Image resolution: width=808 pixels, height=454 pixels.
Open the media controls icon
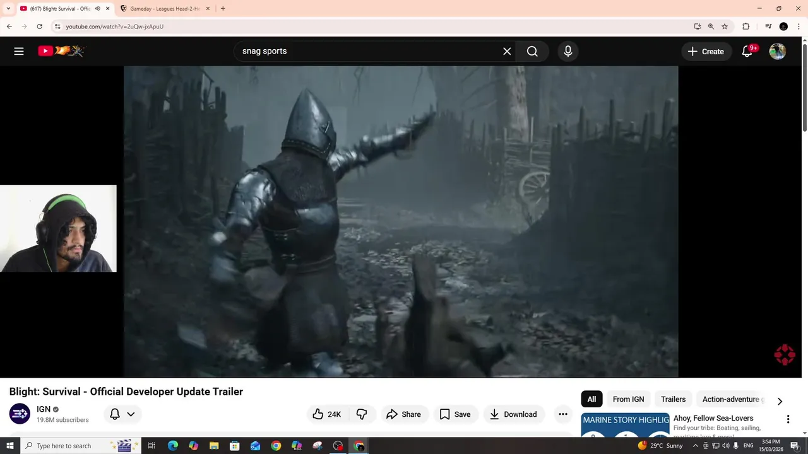click(768, 26)
